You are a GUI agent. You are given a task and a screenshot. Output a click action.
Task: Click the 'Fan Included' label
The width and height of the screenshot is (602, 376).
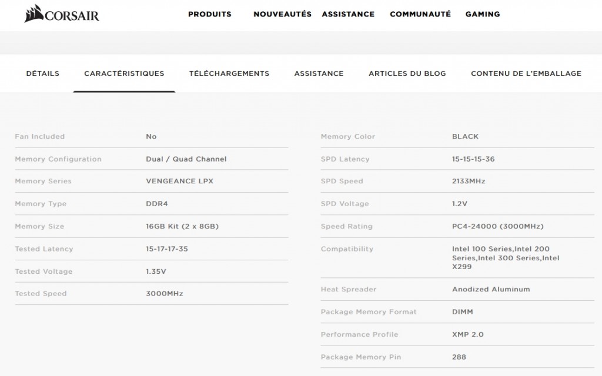39,136
